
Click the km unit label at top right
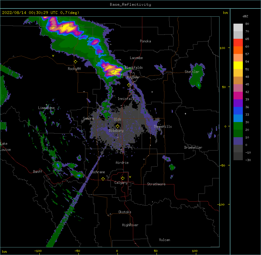225,13
